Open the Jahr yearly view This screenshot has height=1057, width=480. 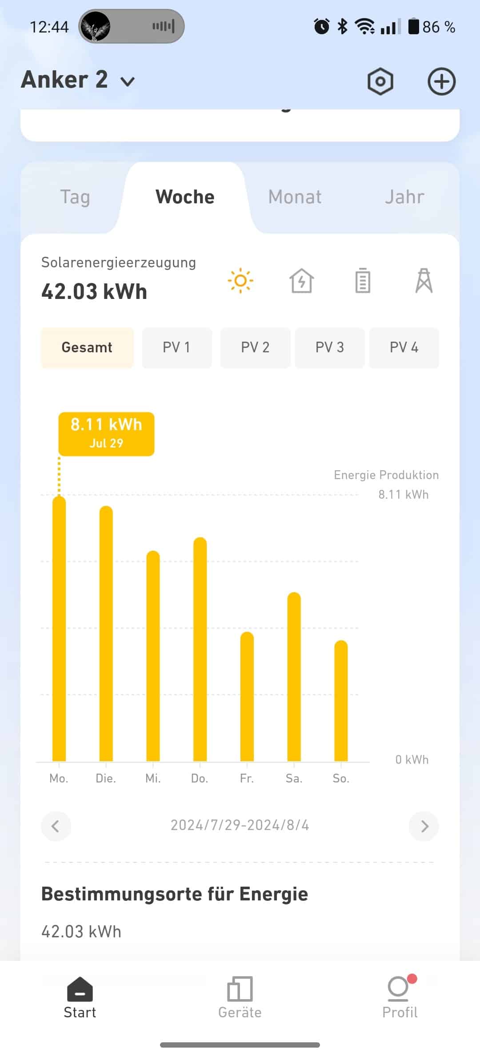pos(404,197)
